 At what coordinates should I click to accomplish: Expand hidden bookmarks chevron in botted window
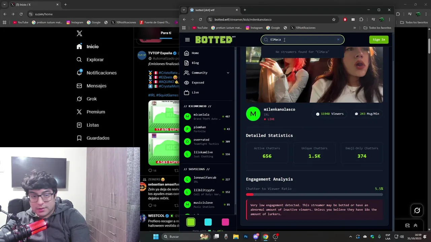coord(355,28)
